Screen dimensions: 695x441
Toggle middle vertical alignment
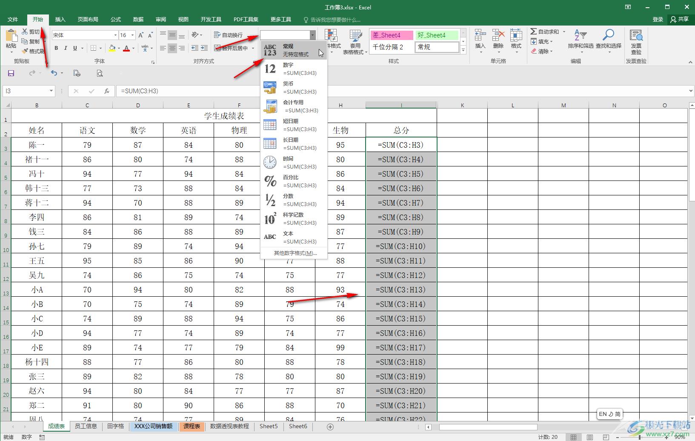172,35
